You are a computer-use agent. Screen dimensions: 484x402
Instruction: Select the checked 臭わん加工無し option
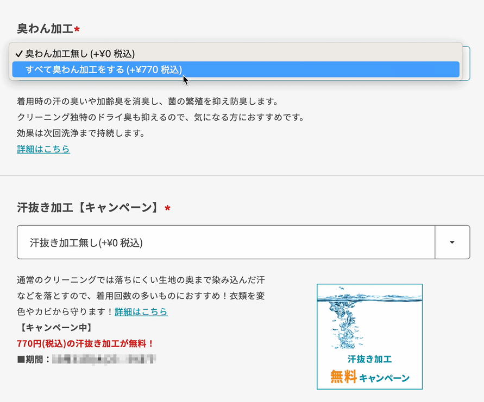[80, 54]
